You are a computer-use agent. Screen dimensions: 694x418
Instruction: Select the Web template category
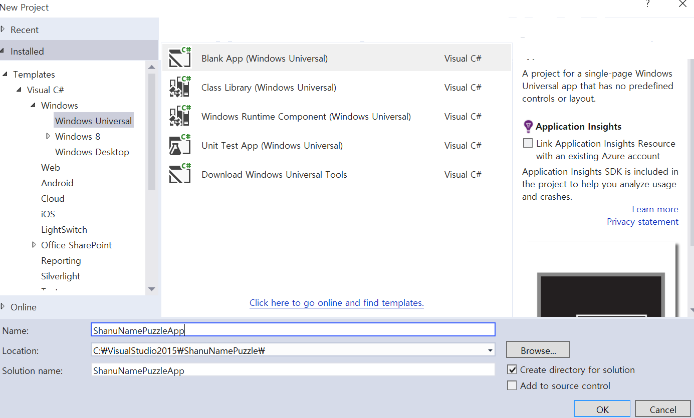click(x=51, y=167)
